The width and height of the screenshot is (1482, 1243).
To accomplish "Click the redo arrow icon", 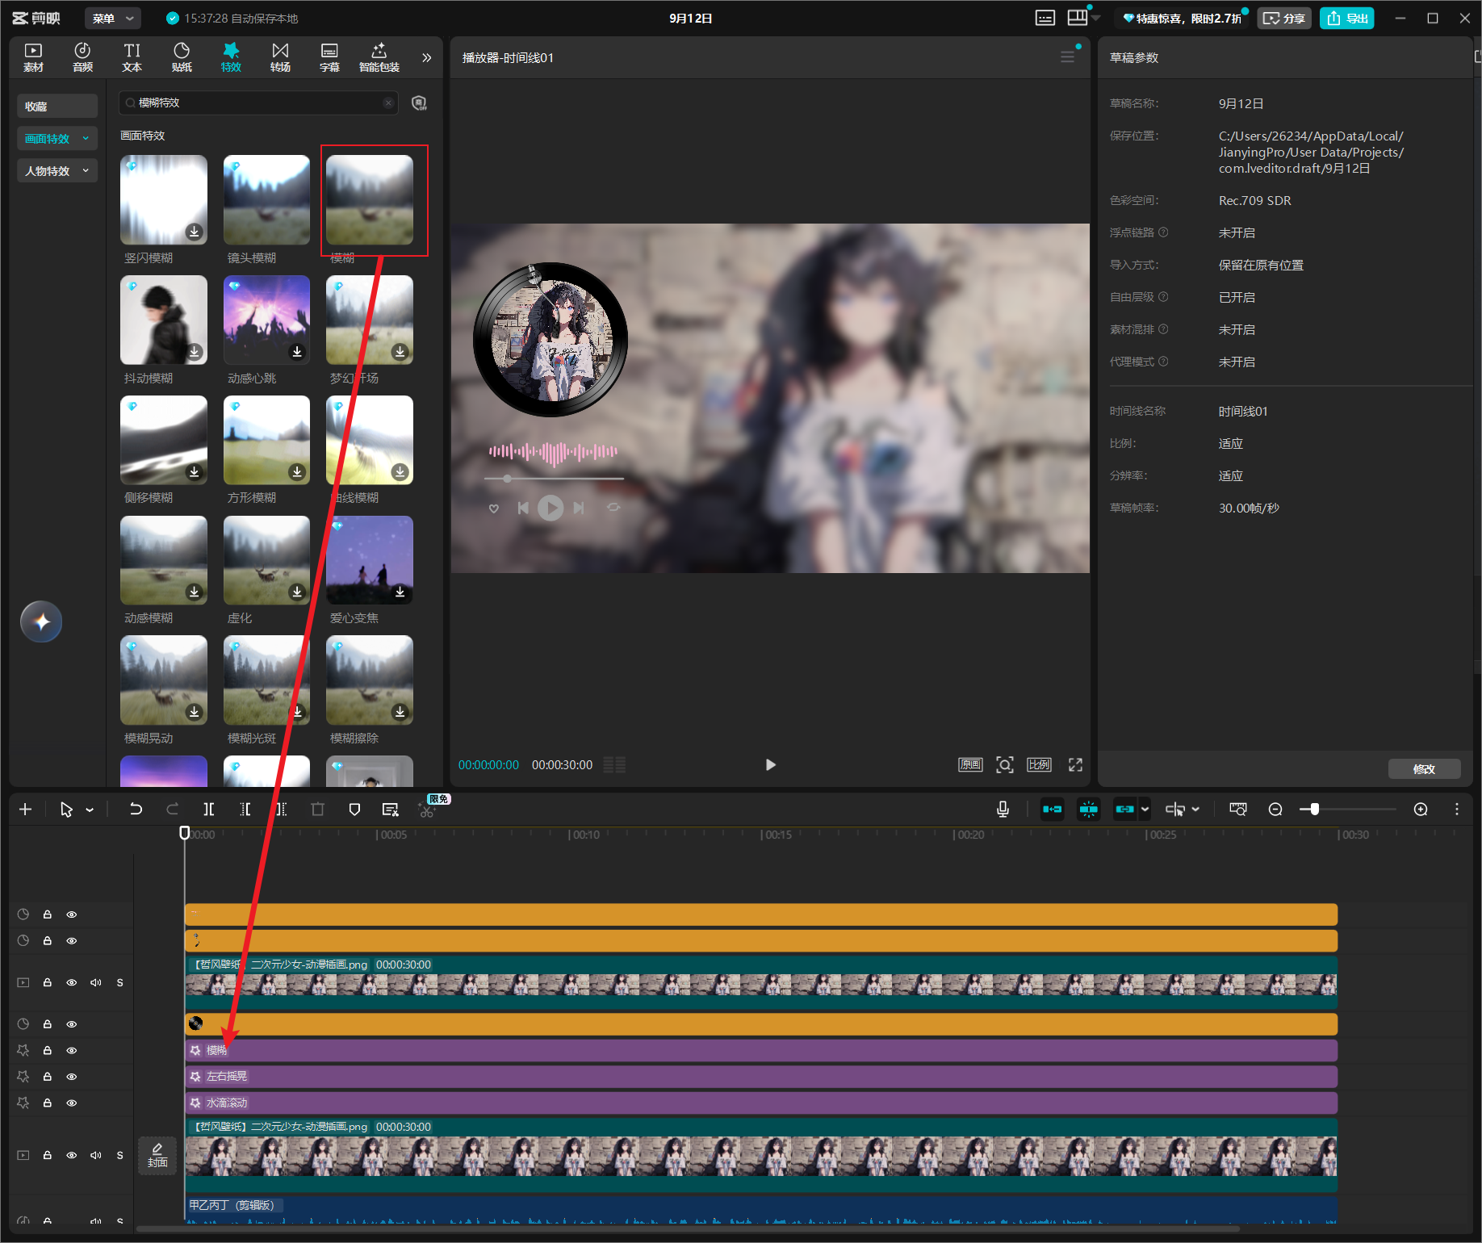I will [x=172, y=810].
